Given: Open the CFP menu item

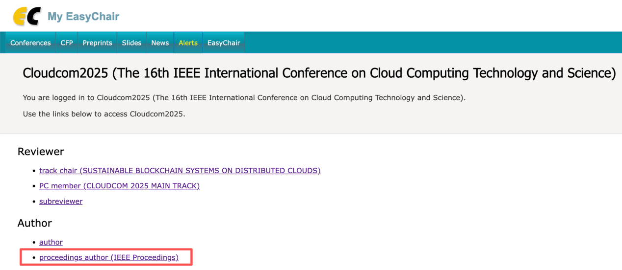Looking at the screenshot, I should pyautogui.click(x=67, y=43).
